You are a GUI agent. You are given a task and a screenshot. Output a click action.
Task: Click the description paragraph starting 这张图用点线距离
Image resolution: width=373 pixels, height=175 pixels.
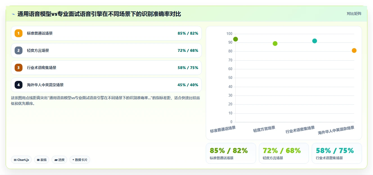[x=105, y=101]
